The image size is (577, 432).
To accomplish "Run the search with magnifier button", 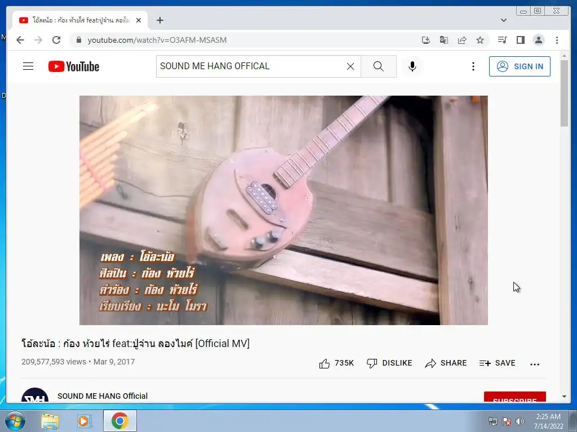I will (378, 66).
